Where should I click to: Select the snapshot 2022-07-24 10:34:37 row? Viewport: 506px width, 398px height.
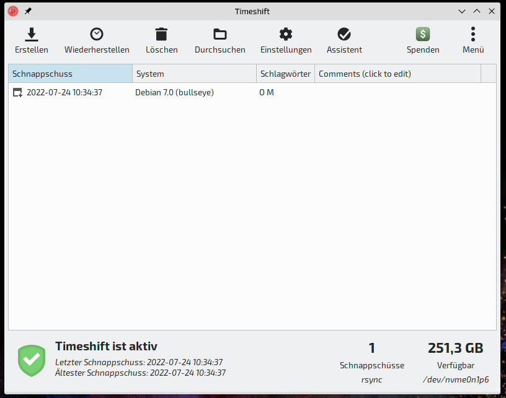pyautogui.click(x=252, y=92)
